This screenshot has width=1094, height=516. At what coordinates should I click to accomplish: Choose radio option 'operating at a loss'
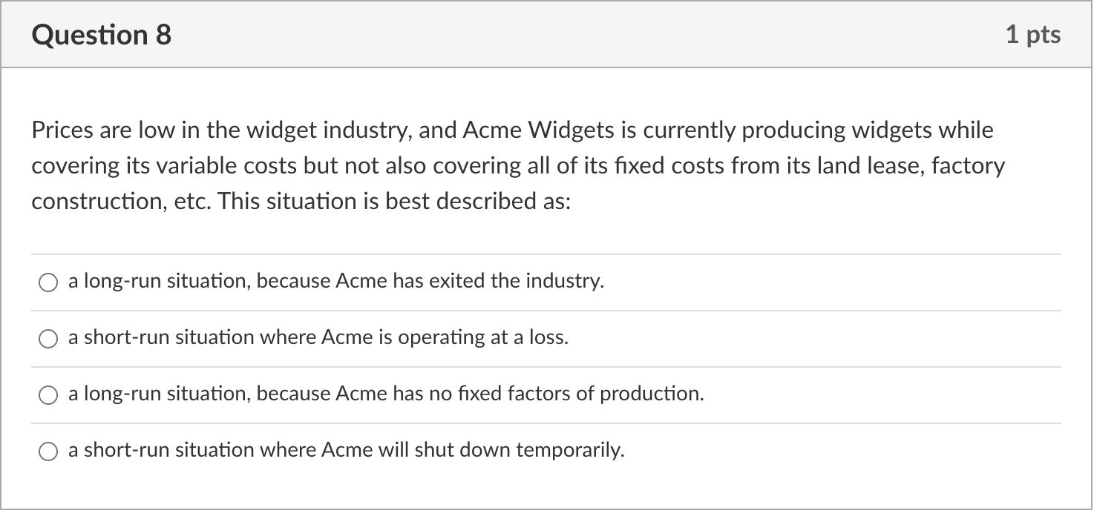pos(48,339)
